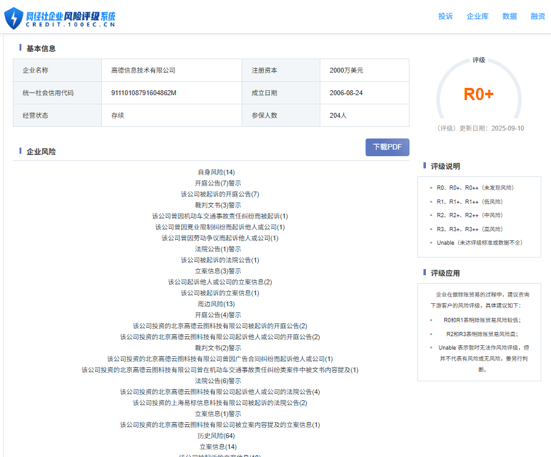Click the 基本信息 section heading
This screenshot has height=457, width=551.
[x=41, y=48]
